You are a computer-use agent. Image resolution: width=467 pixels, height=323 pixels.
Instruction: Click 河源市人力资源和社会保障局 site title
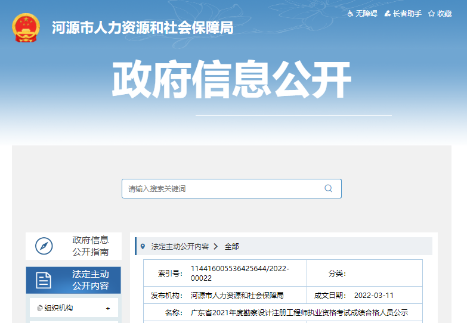coord(143,27)
